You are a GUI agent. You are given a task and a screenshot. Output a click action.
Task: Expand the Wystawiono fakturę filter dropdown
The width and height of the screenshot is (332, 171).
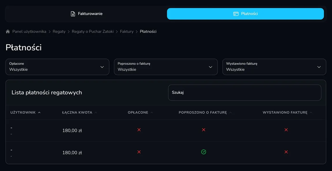coord(274,67)
